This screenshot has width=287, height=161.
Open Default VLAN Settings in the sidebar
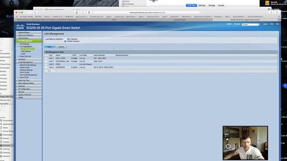point(28,65)
